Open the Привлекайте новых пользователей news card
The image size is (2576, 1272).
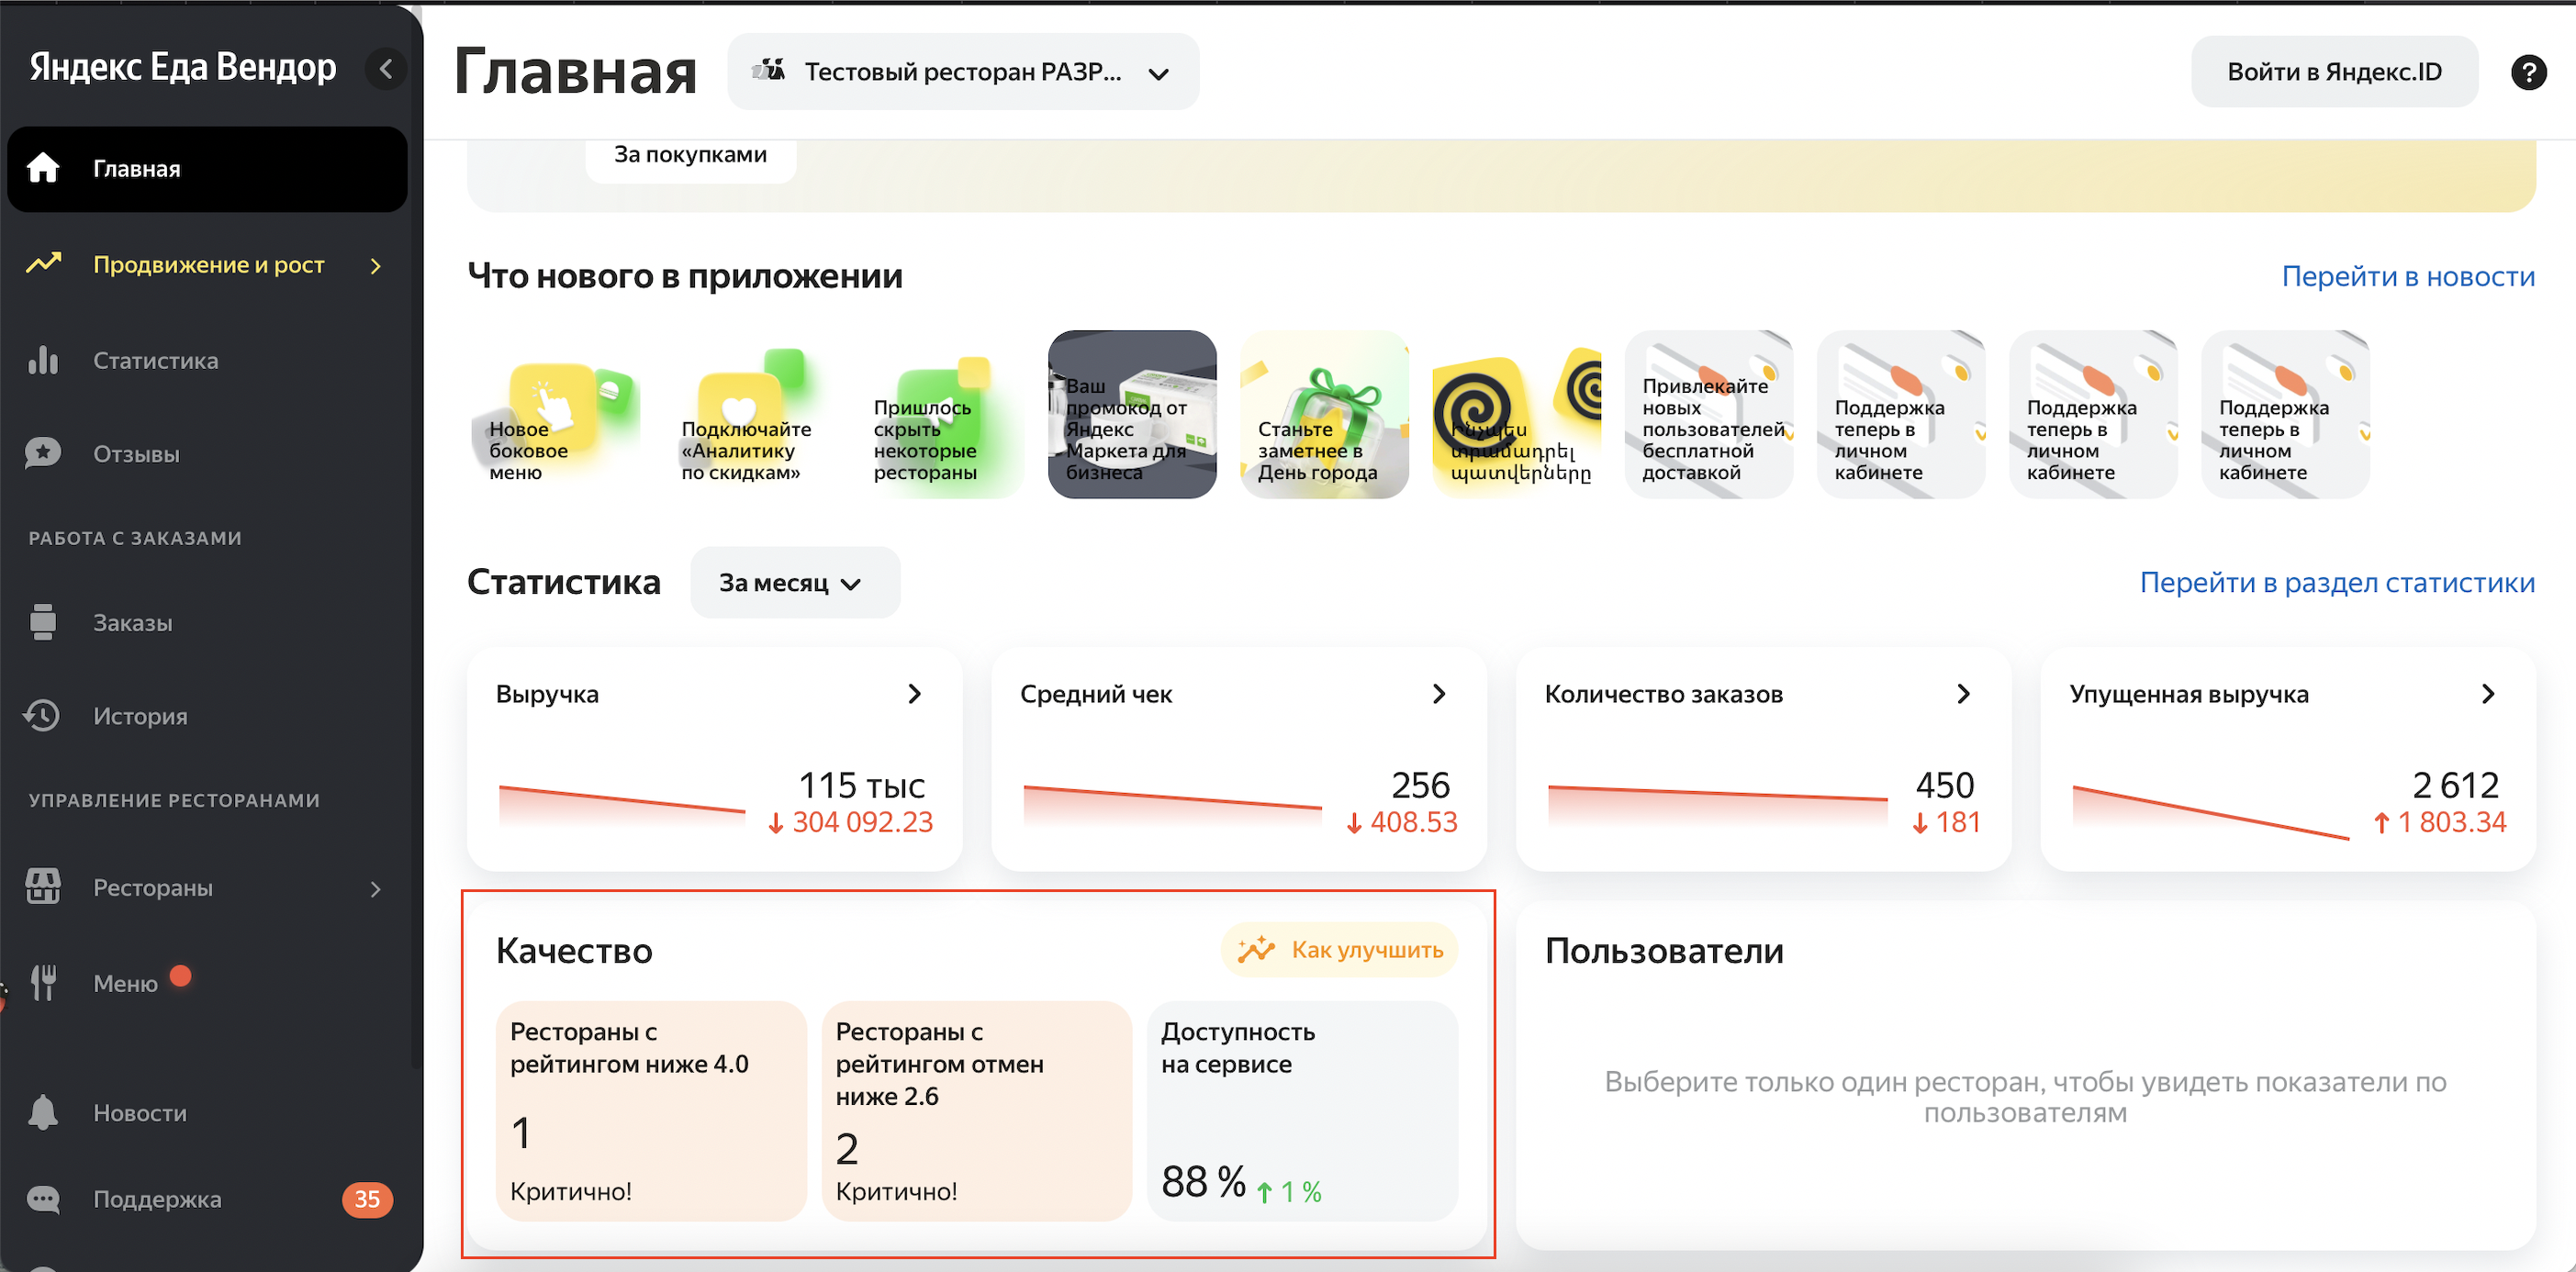[x=1709, y=414]
